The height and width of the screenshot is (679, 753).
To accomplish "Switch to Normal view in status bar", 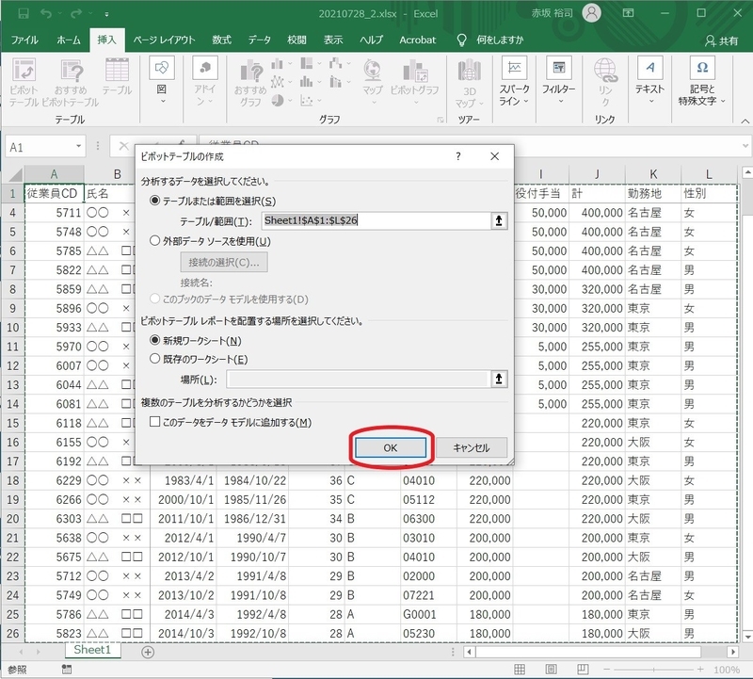I will (x=520, y=670).
